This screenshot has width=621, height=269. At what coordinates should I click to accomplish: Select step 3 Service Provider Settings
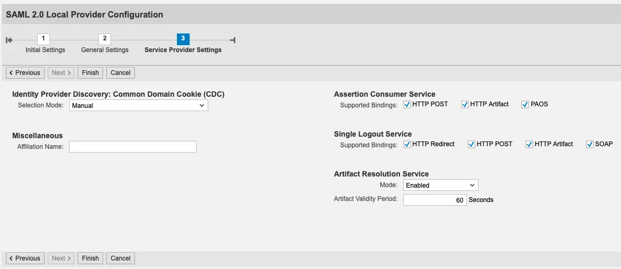(x=183, y=39)
